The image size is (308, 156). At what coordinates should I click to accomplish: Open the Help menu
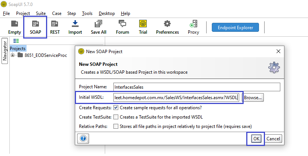pos(125,13)
